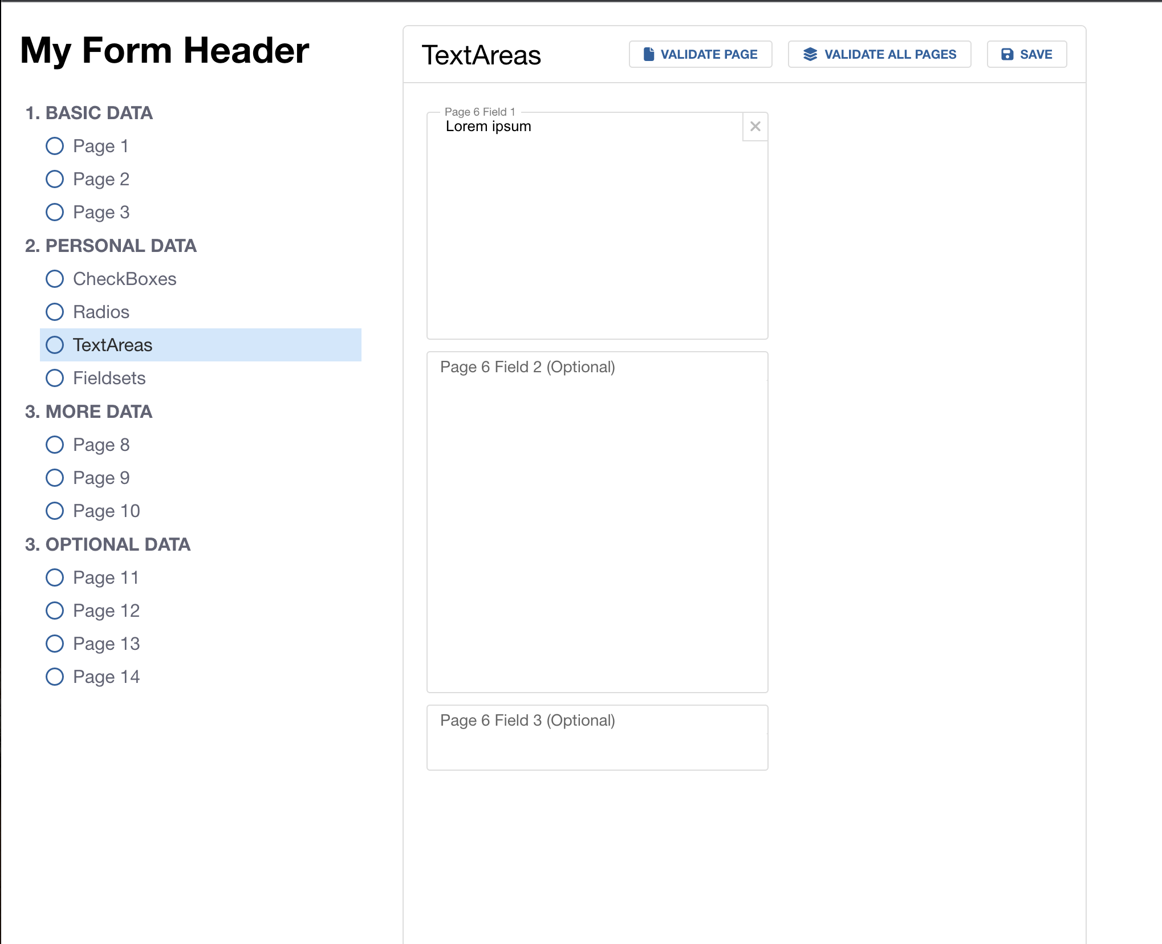The height and width of the screenshot is (944, 1162).
Task: Click the status circle beside CheckBoxes
Action: pos(55,279)
